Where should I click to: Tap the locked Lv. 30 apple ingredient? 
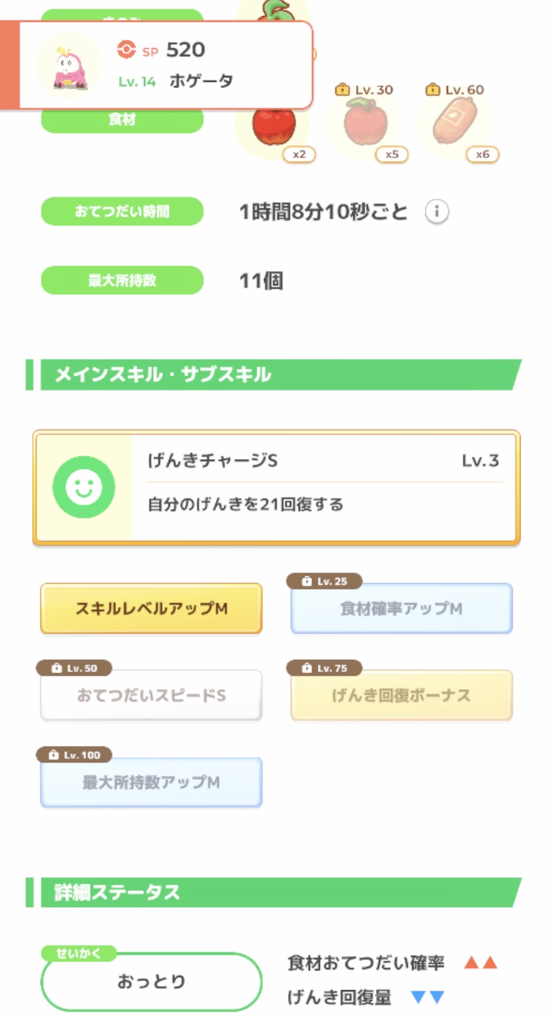(x=365, y=125)
